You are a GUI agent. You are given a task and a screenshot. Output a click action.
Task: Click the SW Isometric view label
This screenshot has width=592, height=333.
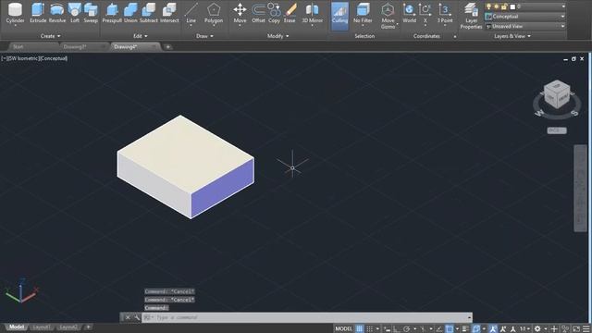point(23,58)
